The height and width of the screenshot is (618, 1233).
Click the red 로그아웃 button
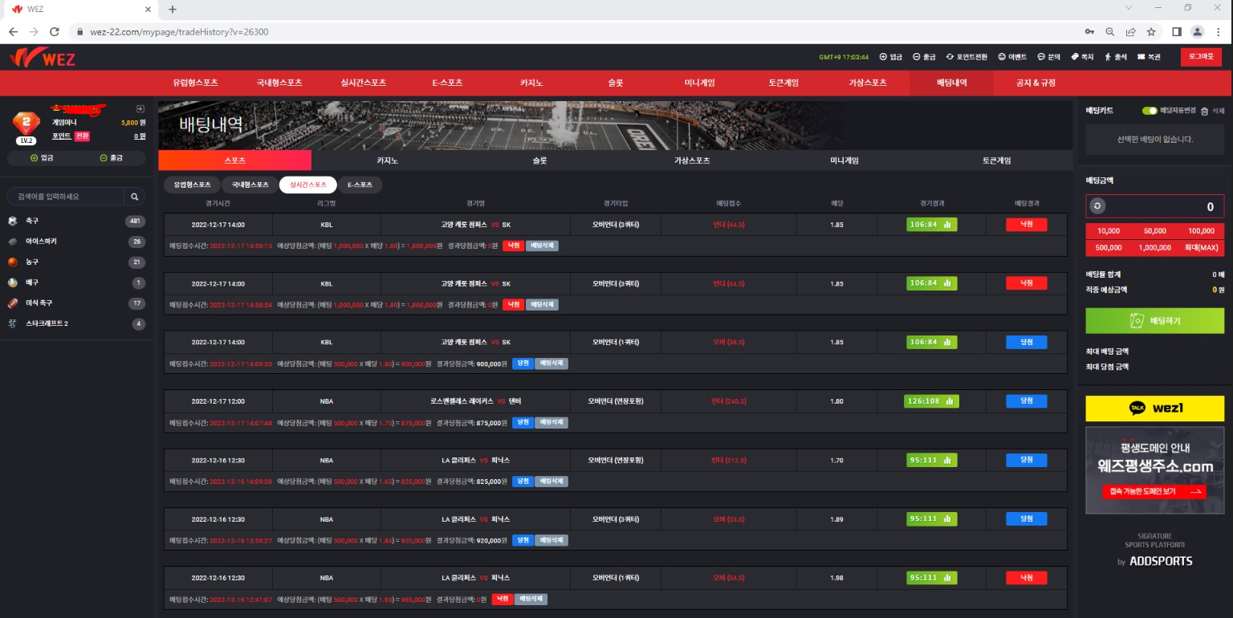[1201, 57]
